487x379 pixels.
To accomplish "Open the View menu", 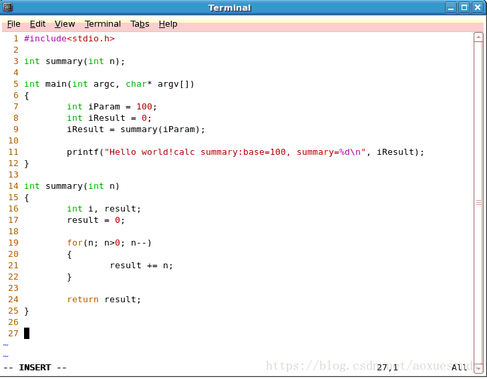I will click(x=65, y=24).
